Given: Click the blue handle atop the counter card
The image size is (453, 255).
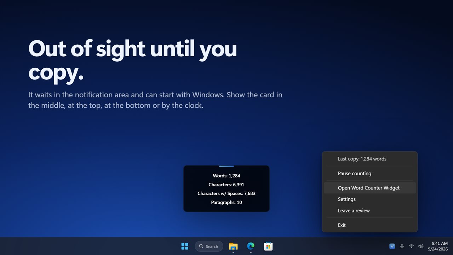Looking at the screenshot, I should click(226, 166).
